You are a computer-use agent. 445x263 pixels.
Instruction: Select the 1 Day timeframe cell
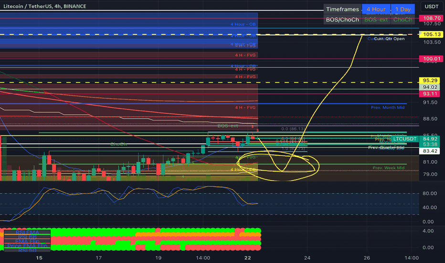point(403,9)
